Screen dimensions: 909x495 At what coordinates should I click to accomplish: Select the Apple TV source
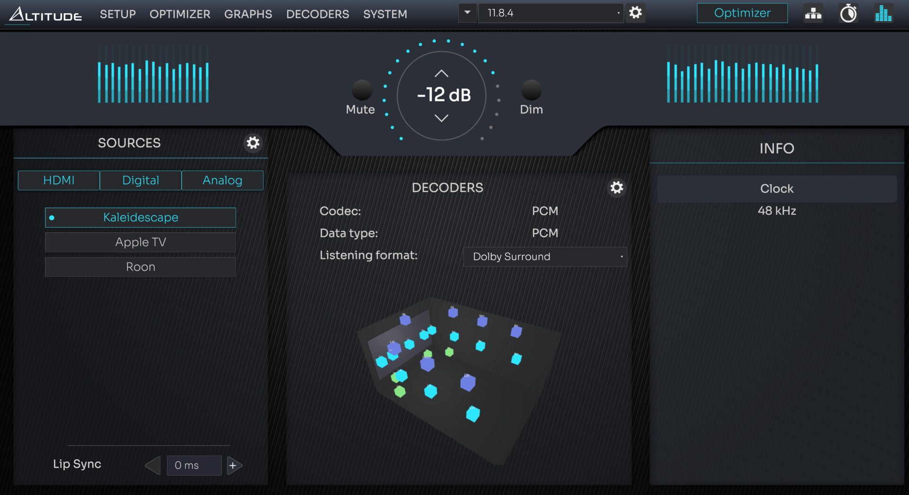pos(141,242)
